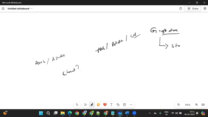The image size is (208, 117).
Task: Open the timer tool
Action: pos(181,8)
